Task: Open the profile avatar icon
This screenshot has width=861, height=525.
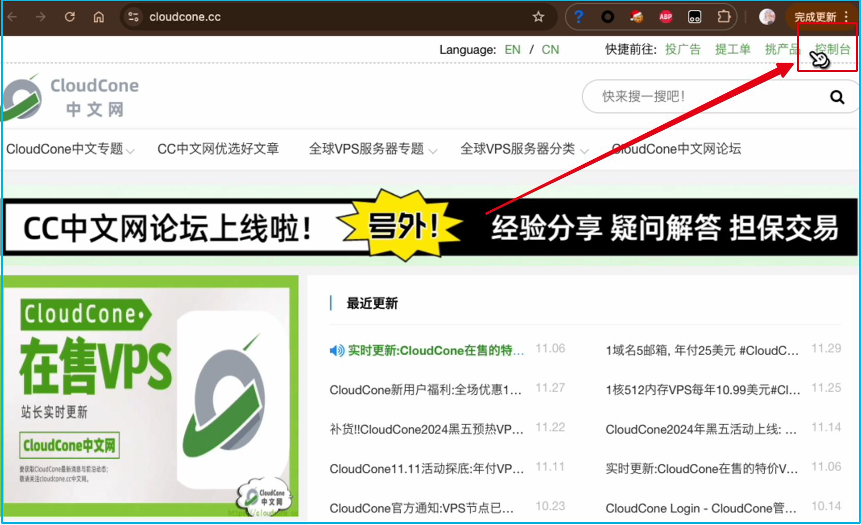Action: 767,17
